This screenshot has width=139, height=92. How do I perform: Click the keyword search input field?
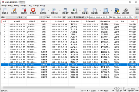tap(33, 17)
